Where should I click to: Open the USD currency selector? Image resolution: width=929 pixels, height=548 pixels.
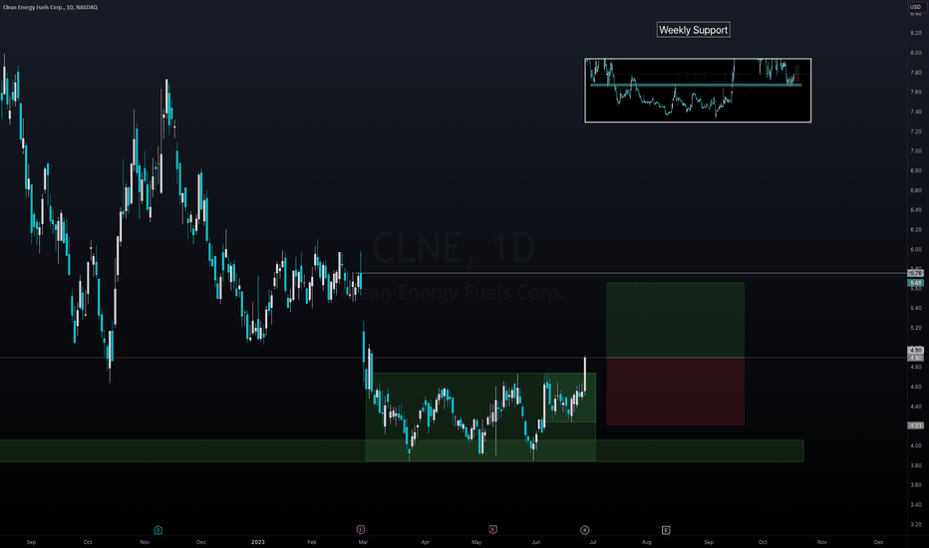pos(915,7)
